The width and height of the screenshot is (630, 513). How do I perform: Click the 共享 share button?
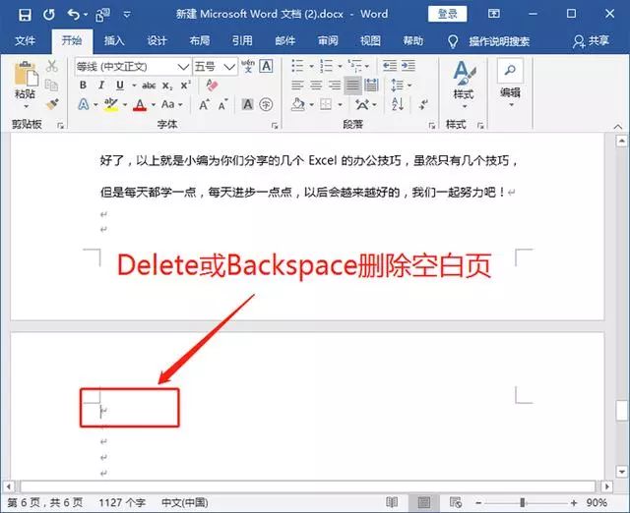tap(592, 41)
